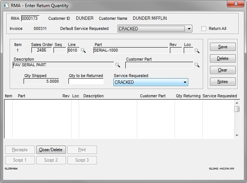Viewport: 247px width, 183px height.
Task: Click the empty Loc input field
Action: coord(188,50)
